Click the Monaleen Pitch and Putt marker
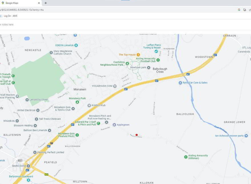Viewport: 251px width, 184px height. click(x=106, y=122)
